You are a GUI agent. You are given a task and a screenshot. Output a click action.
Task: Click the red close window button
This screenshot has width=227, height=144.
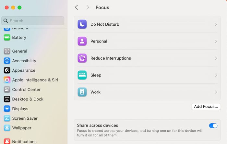tap(7, 7)
